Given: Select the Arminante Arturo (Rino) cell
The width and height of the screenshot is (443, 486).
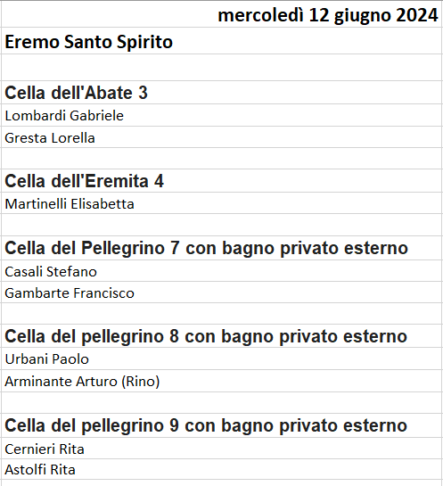Looking at the screenshot, I should pos(221,381).
